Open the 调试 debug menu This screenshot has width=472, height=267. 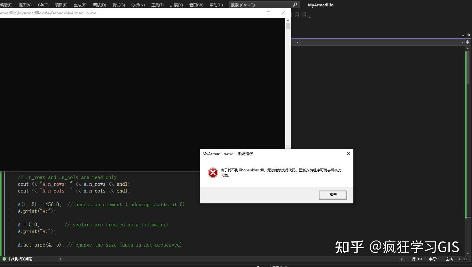(x=99, y=5)
